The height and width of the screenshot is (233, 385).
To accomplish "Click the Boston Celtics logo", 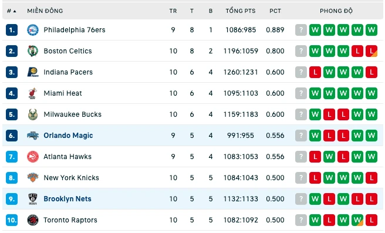I will pos(33,51).
